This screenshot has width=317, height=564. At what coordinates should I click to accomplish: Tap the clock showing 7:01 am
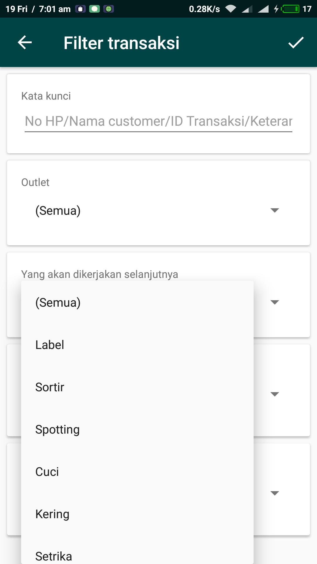(x=55, y=9)
